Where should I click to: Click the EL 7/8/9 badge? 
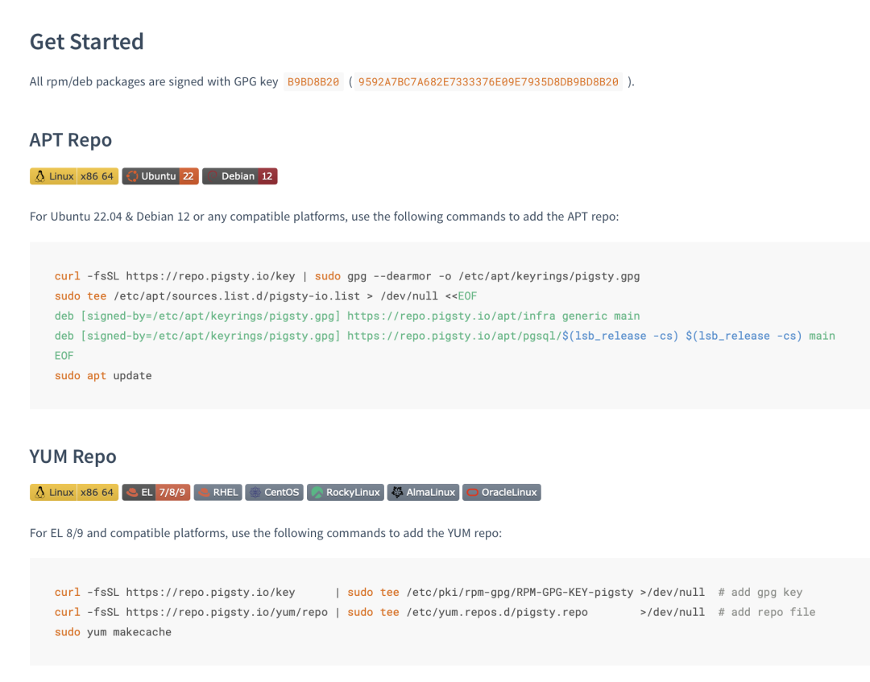pyautogui.click(x=156, y=492)
